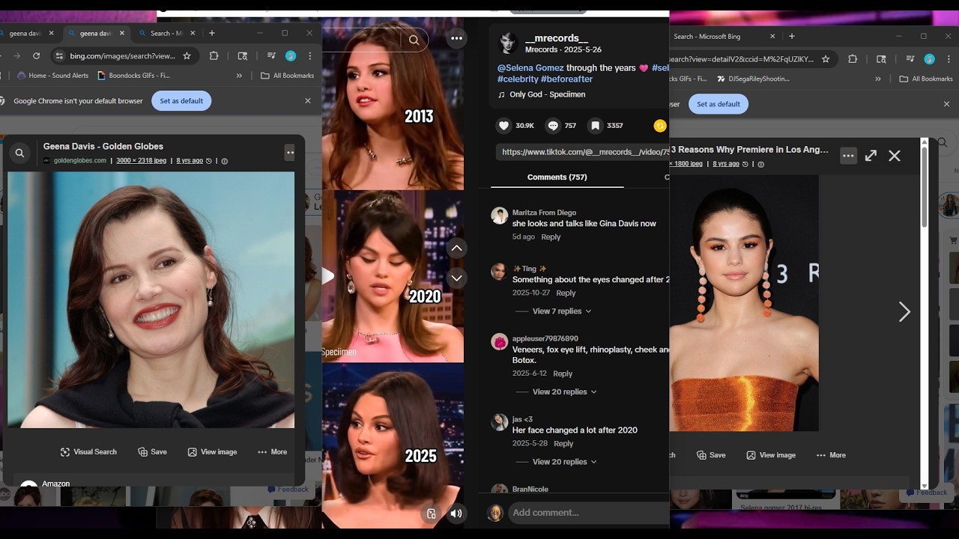This screenshot has width=959, height=539.
Task: Save the Geena Davis image
Action: coord(152,452)
